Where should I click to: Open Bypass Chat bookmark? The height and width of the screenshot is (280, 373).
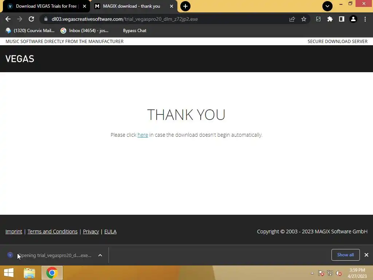[x=135, y=31]
